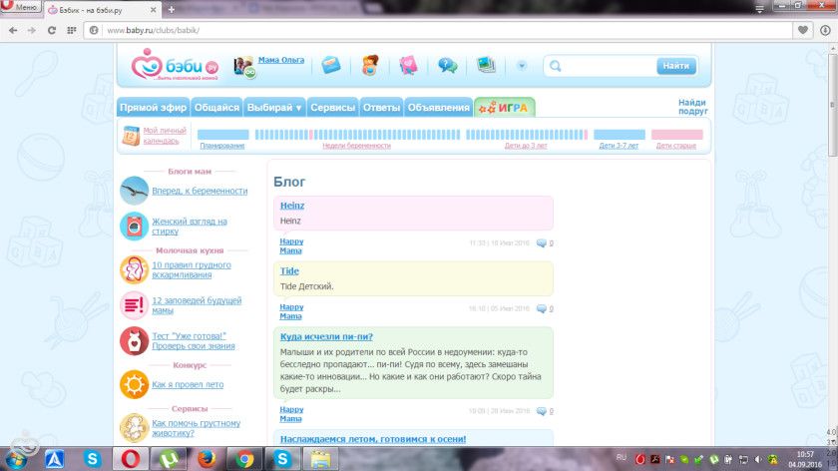Open Firefox from the taskbar
This screenshot has width=838, height=471.
(x=207, y=459)
